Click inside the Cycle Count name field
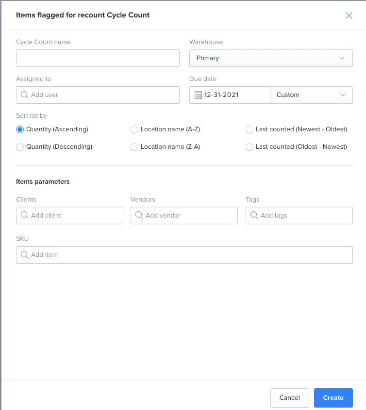 (97, 58)
